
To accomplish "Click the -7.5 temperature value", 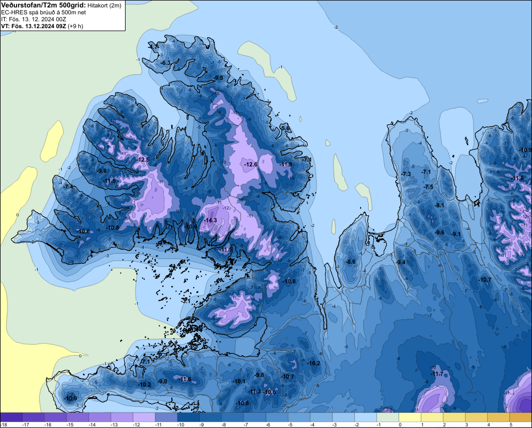I will point(428,187).
